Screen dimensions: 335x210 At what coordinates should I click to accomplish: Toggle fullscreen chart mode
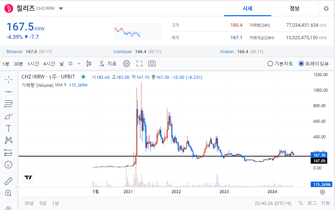pyautogui.click(x=139, y=64)
